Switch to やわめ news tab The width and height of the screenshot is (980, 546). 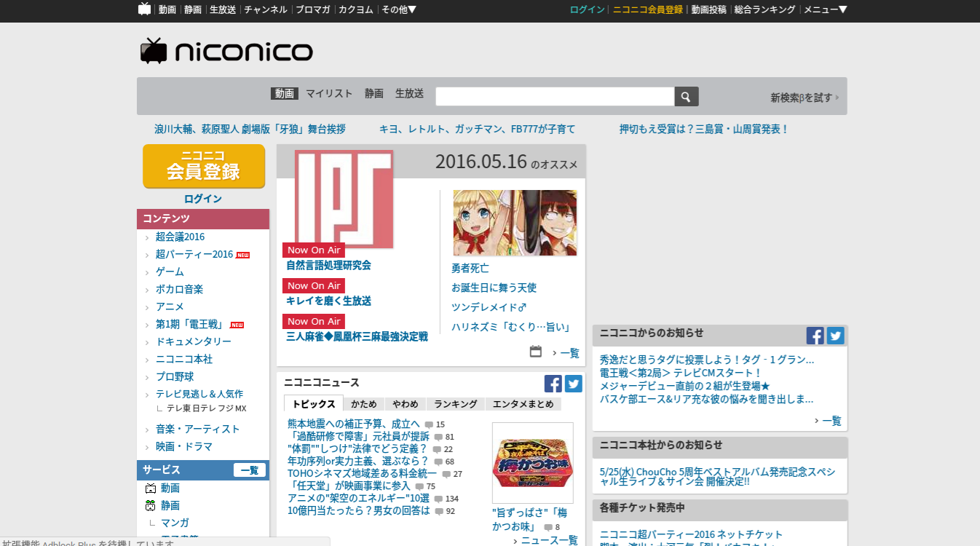[x=406, y=404]
